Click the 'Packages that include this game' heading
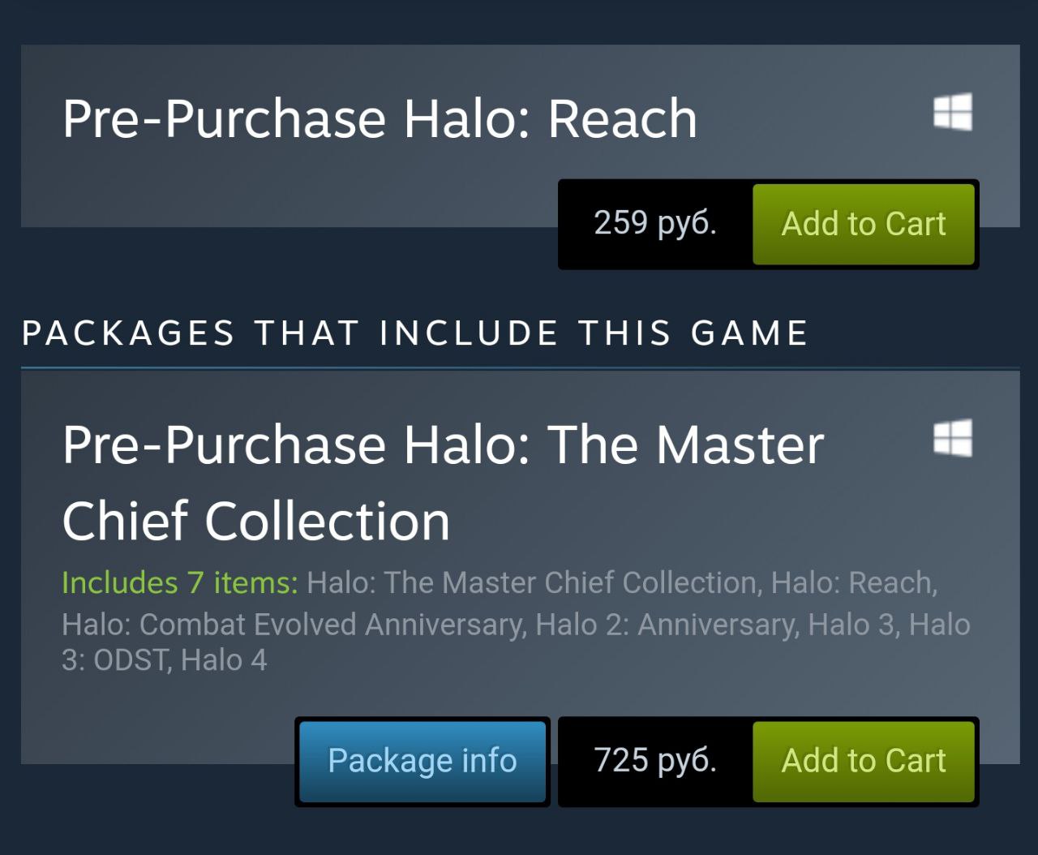This screenshot has width=1038, height=855. tap(414, 333)
